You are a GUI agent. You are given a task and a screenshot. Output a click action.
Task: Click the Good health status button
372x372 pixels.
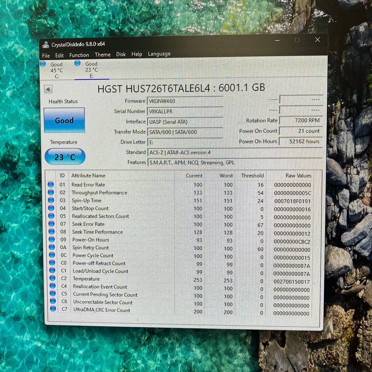click(64, 120)
